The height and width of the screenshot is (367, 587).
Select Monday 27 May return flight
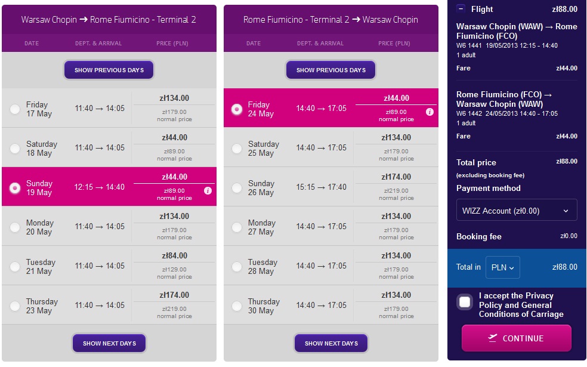237,227
